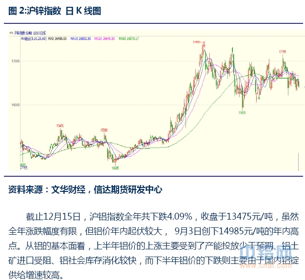
Task: Click the heading '图 2:沪锌指数 日 K 线图'
Action: click(55, 11)
